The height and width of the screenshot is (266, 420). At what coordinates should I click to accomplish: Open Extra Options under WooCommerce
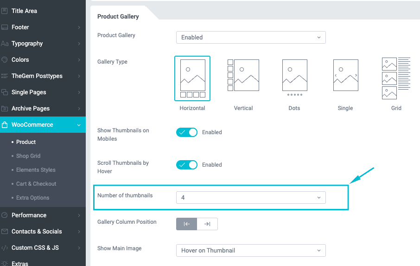click(32, 198)
